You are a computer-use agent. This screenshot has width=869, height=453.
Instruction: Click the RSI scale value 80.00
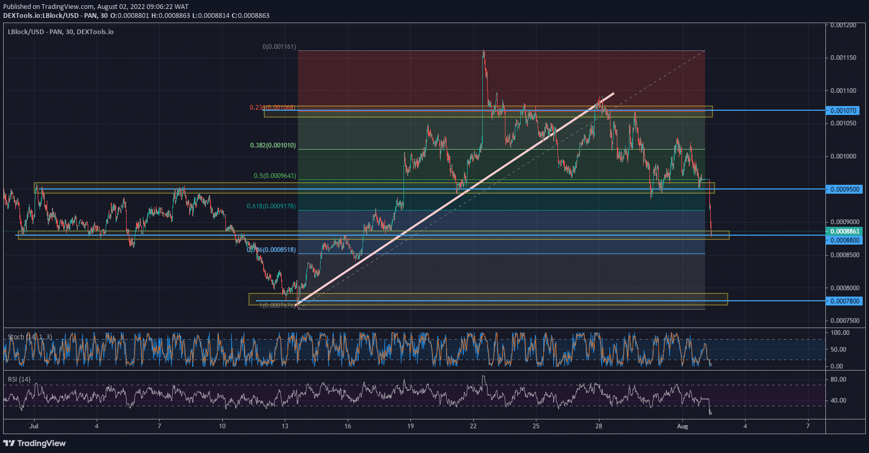838,380
